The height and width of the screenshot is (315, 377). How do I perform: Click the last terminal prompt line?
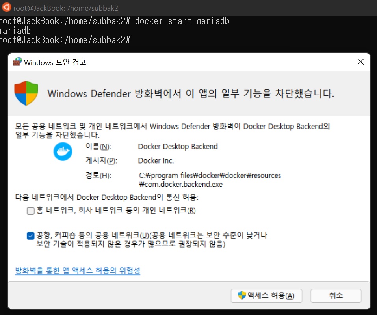click(x=65, y=40)
